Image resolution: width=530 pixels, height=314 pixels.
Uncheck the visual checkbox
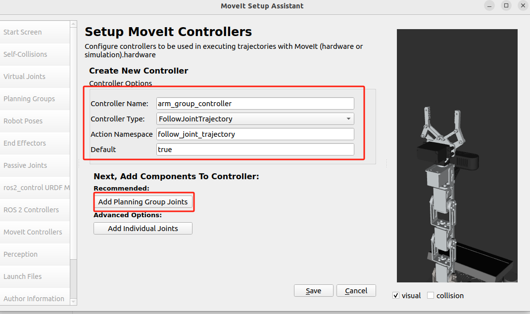pyautogui.click(x=396, y=295)
